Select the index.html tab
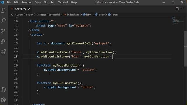 click(20, 9)
